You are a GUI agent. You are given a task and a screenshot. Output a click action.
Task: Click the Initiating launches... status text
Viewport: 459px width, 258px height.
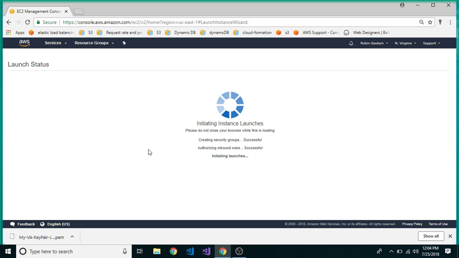click(x=230, y=156)
